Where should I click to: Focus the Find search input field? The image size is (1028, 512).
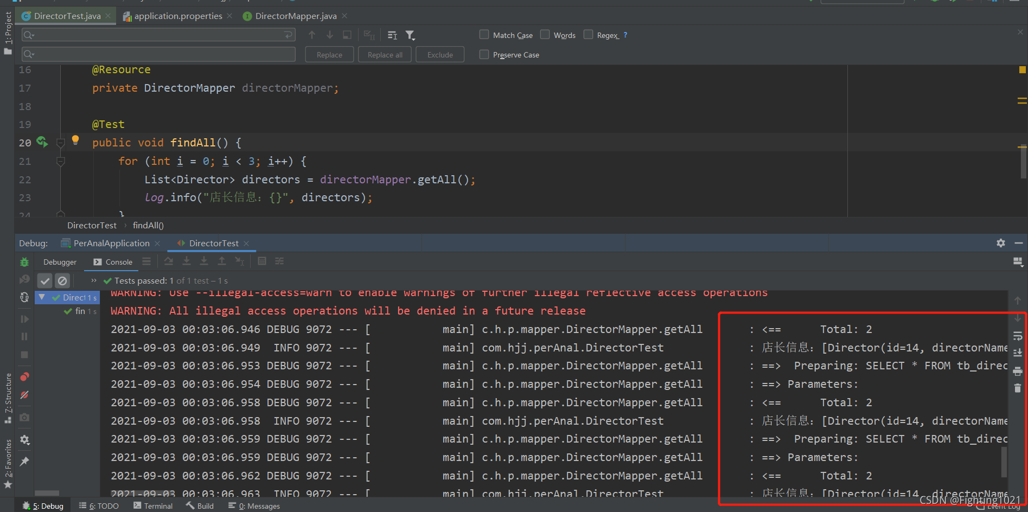tap(158, 35)
